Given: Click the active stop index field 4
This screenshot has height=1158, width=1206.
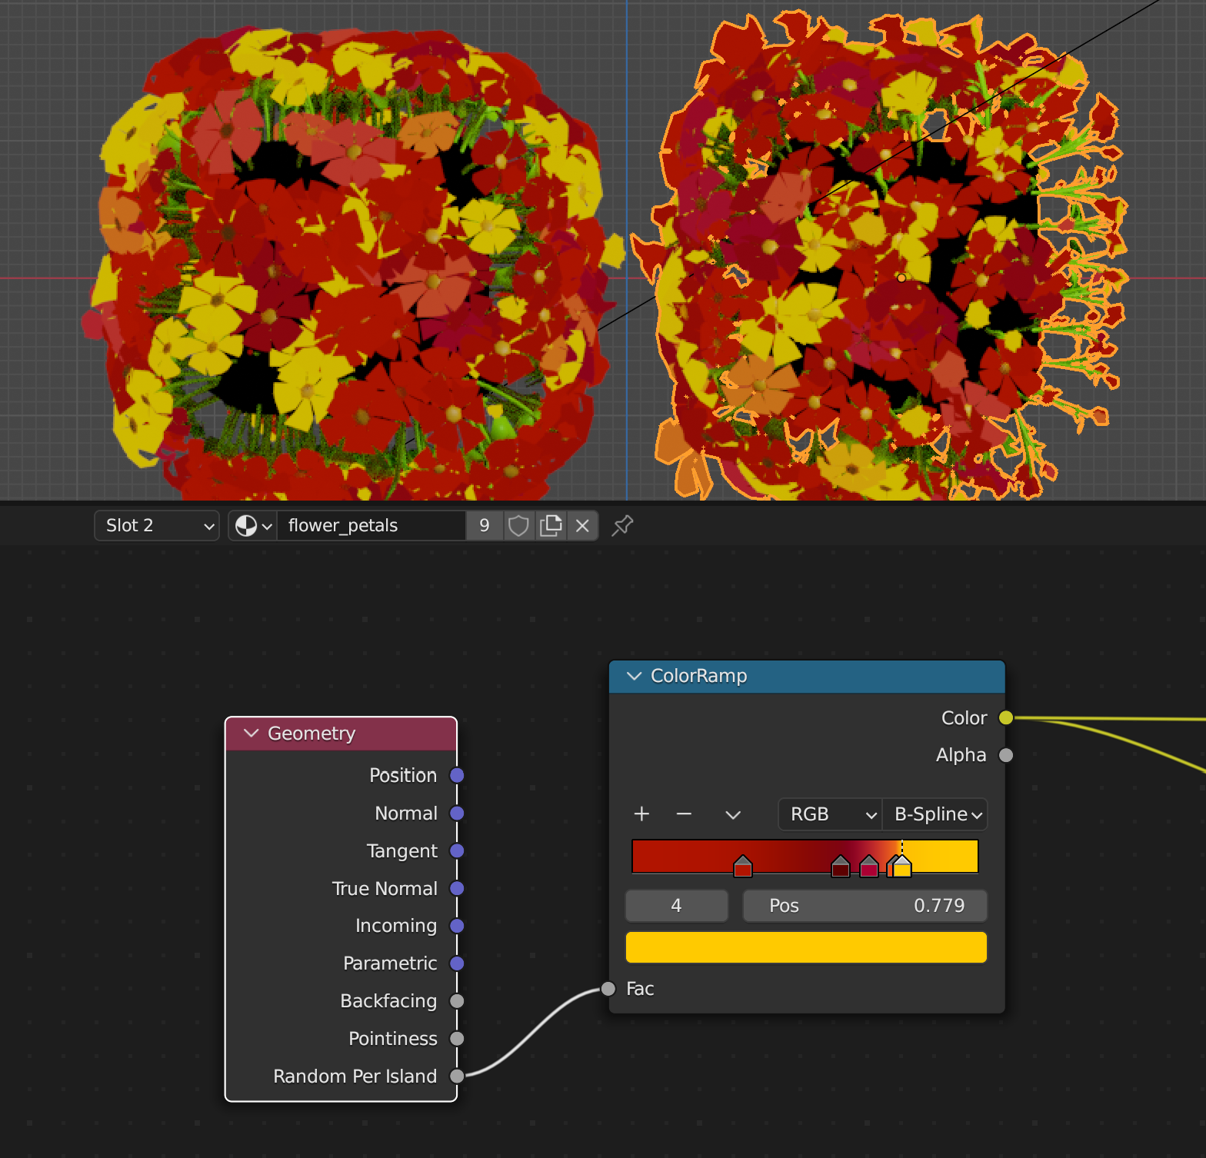Looking at the screenshot, I should coord(677,906).
